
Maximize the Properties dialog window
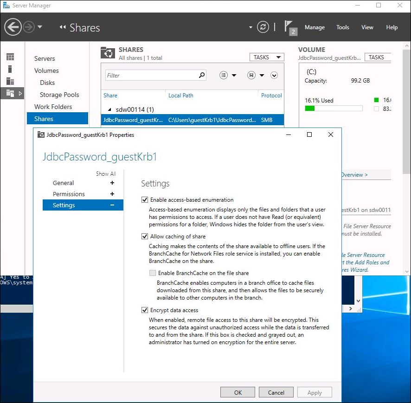tap(309, 134)
